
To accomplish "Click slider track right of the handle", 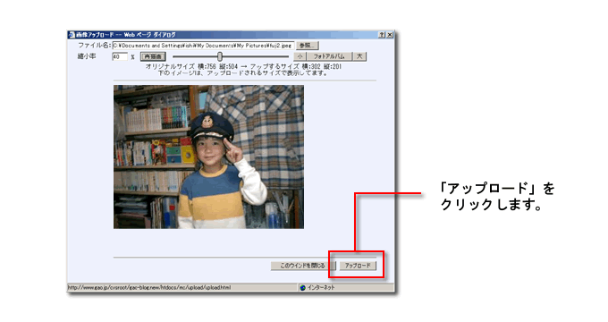I will click(256, 56).
